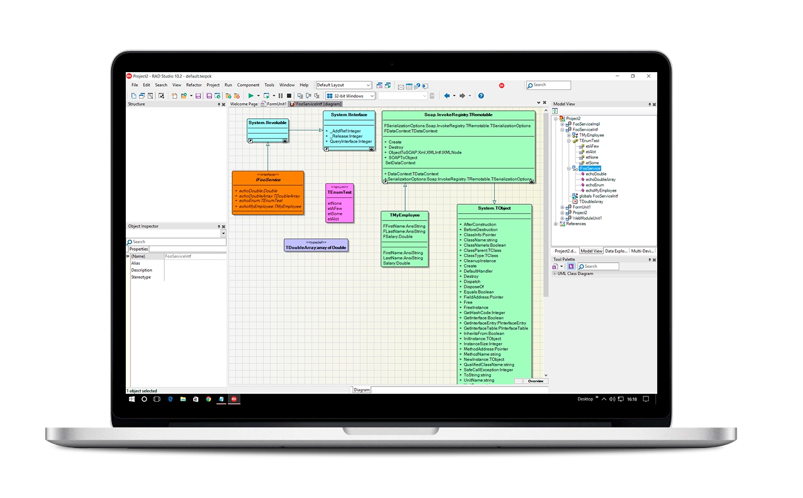
Task: Pin the Object Inspector panel
Action: (219, 226)
